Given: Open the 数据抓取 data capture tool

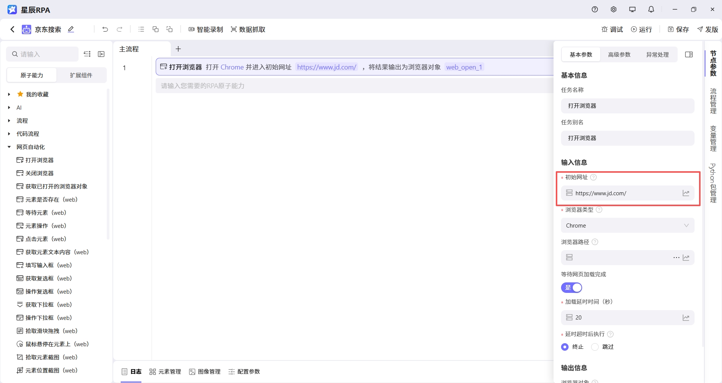Looking at the screenshot, I should coord(248,29).
